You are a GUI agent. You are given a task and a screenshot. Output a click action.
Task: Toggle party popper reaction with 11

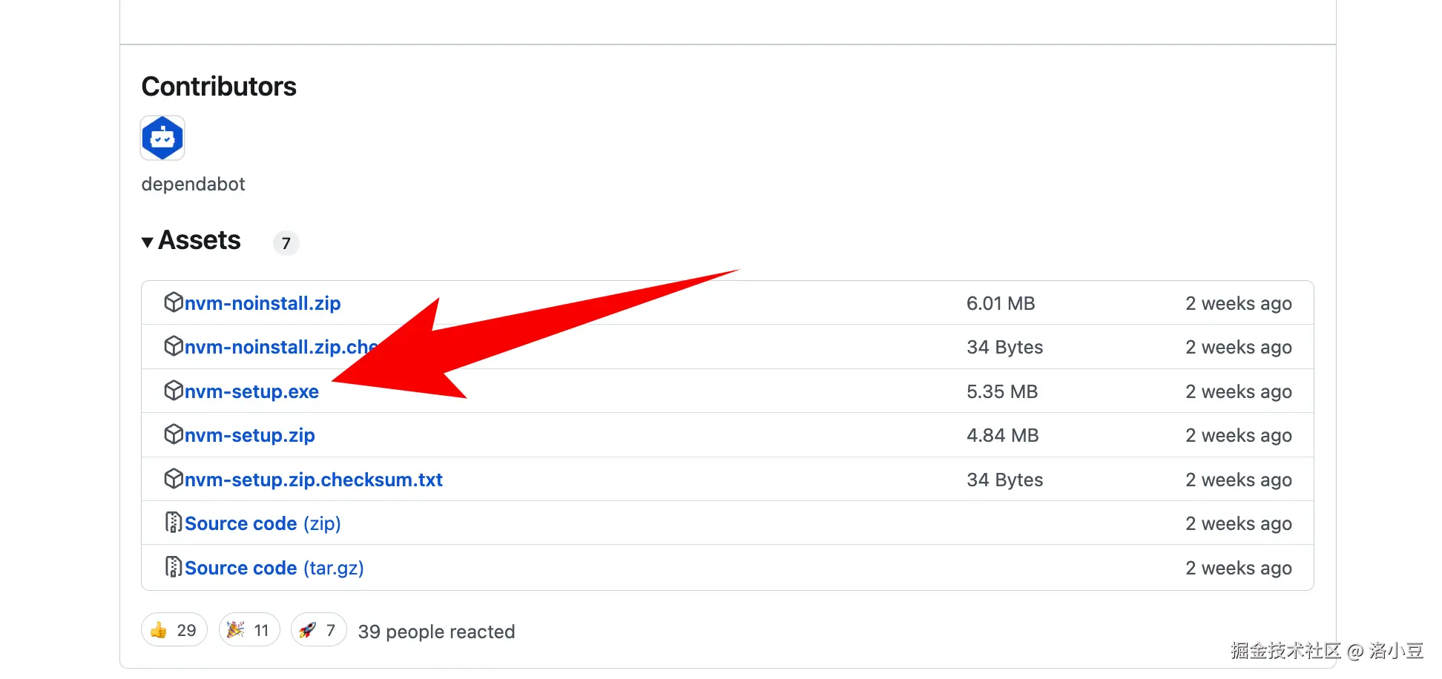tap(249, 630)
